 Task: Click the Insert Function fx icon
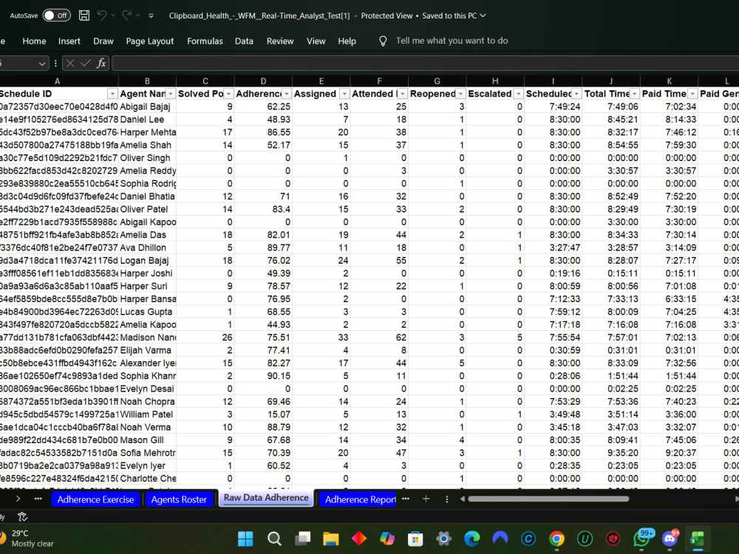(x=101, y=63)
